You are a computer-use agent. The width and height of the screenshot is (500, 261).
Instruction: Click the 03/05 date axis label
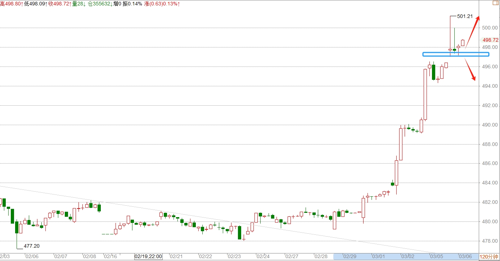tap(436, 257)
